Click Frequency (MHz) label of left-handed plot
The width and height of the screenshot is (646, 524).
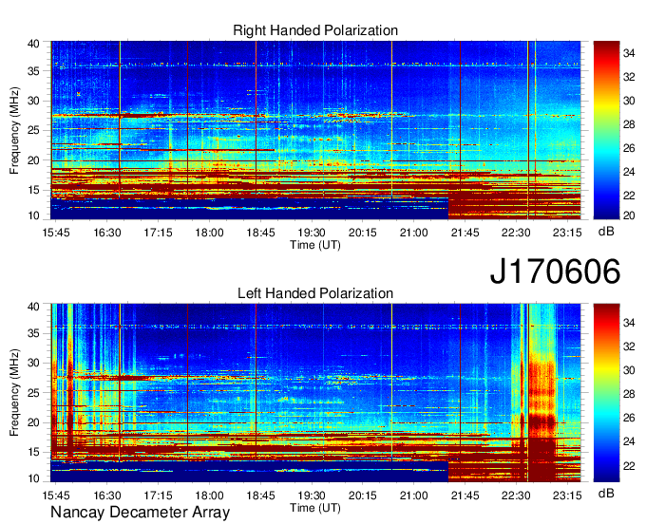point(14,393)
